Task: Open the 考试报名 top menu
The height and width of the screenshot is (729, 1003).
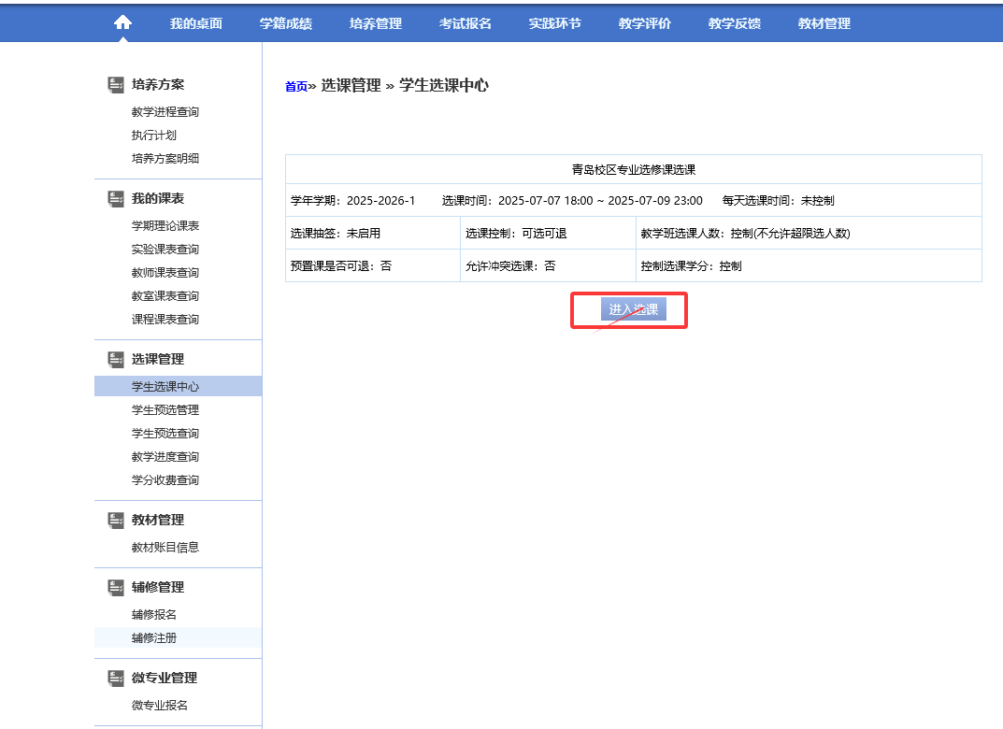Action: [465, 23]
